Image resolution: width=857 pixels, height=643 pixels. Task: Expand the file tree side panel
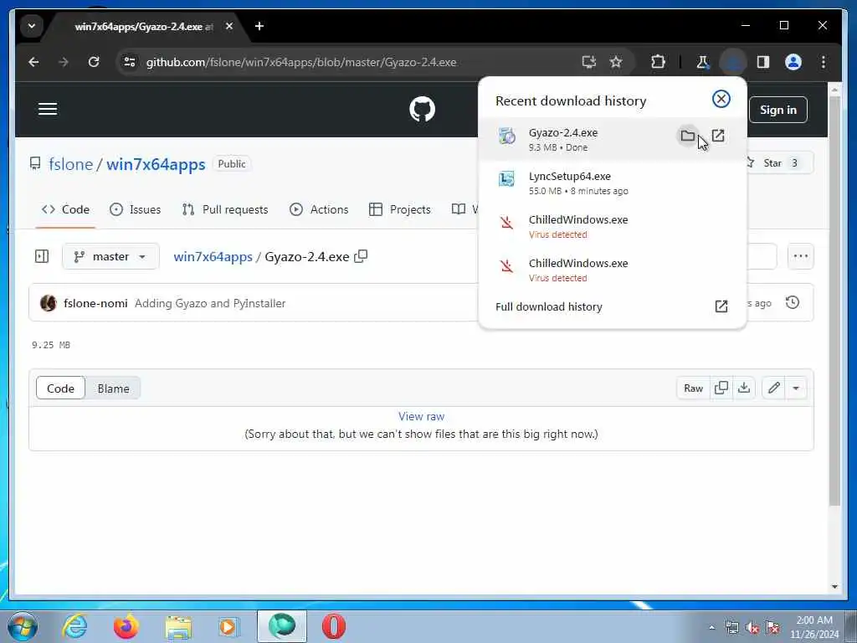pos(42,256)
